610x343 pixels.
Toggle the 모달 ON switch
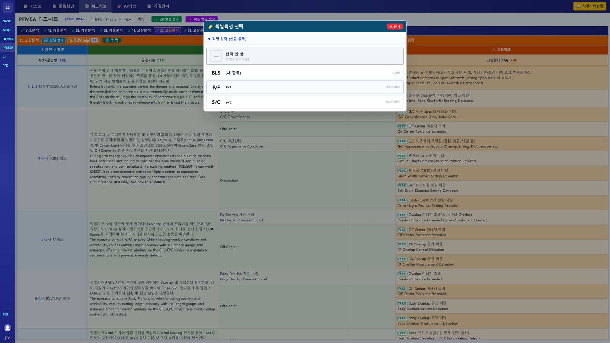tap(53, 40)
